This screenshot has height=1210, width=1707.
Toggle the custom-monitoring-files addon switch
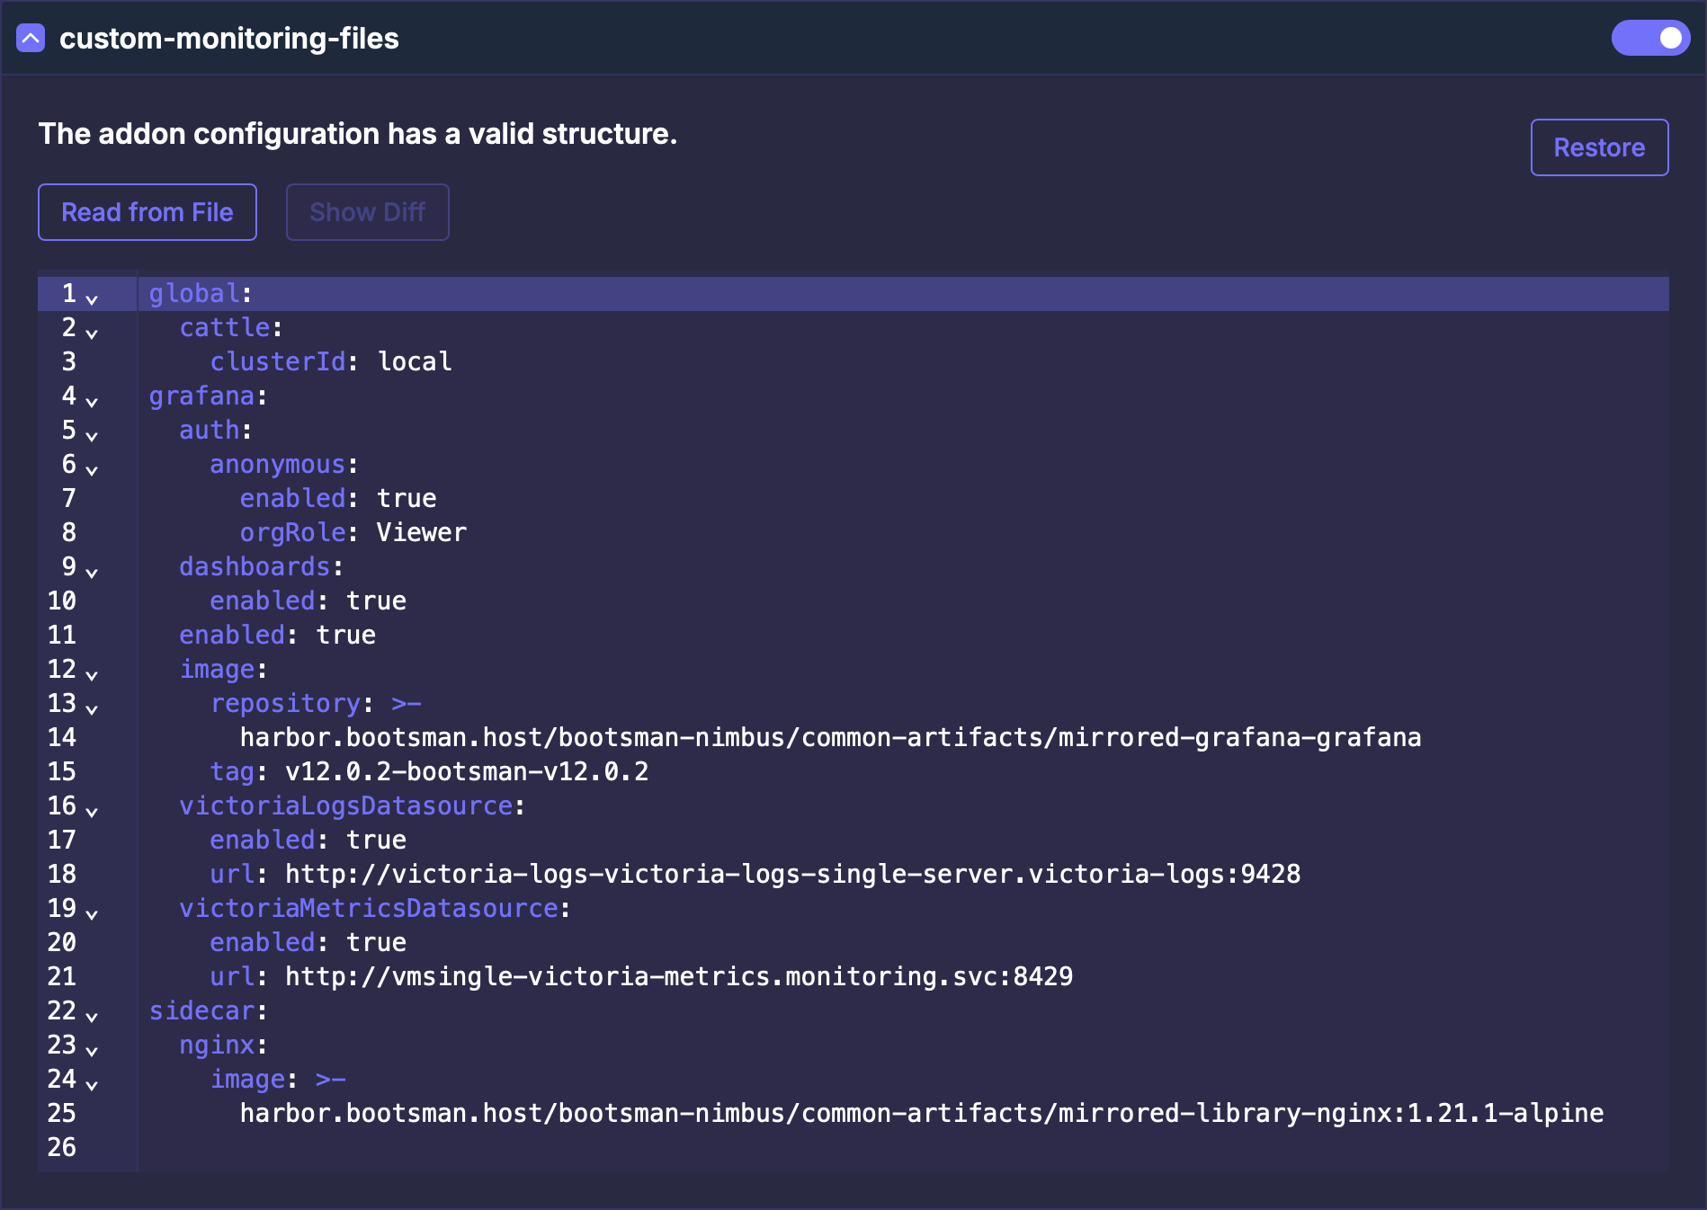click(1649, 38)
